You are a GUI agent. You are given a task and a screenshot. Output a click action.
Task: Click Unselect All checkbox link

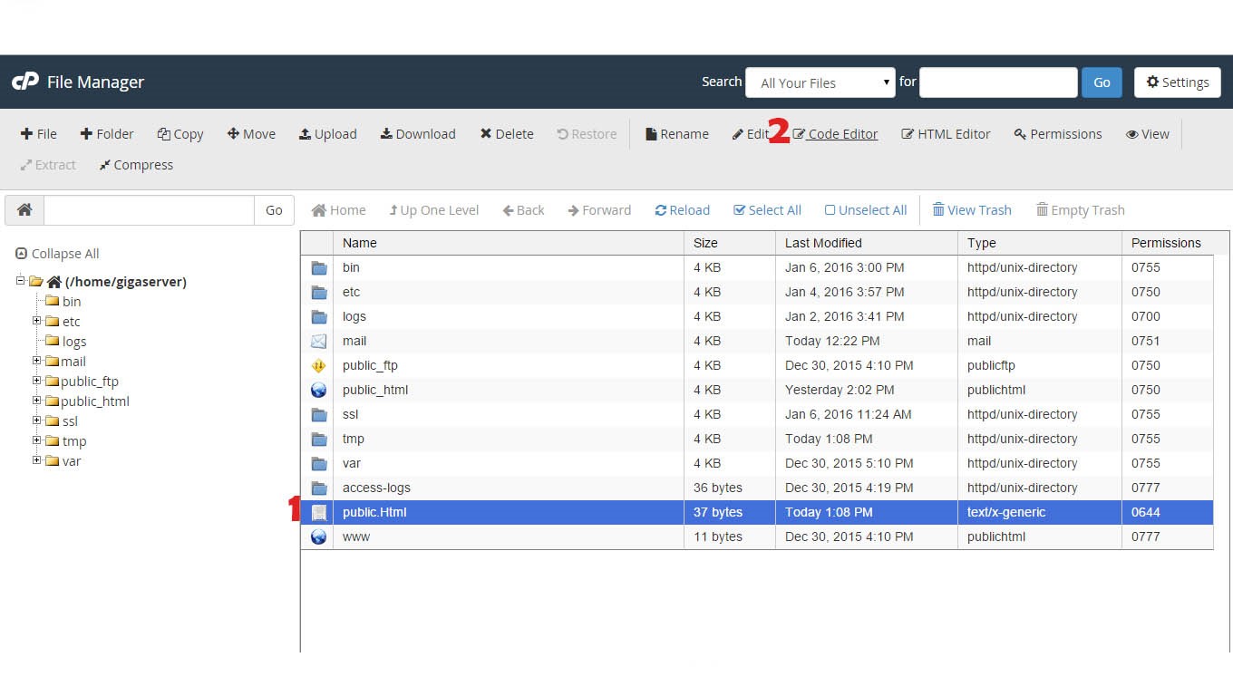(866, 210)
